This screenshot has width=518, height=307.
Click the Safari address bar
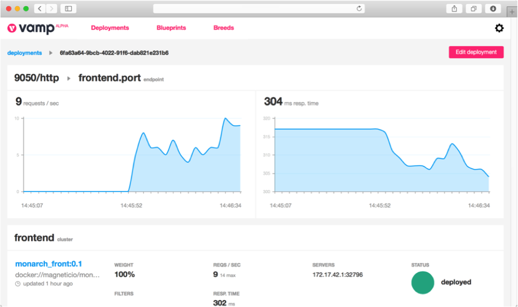pyautogui.click(x=258, y=9)
